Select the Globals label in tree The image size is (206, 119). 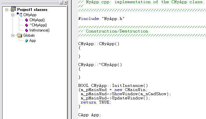(x=29, y=35)
